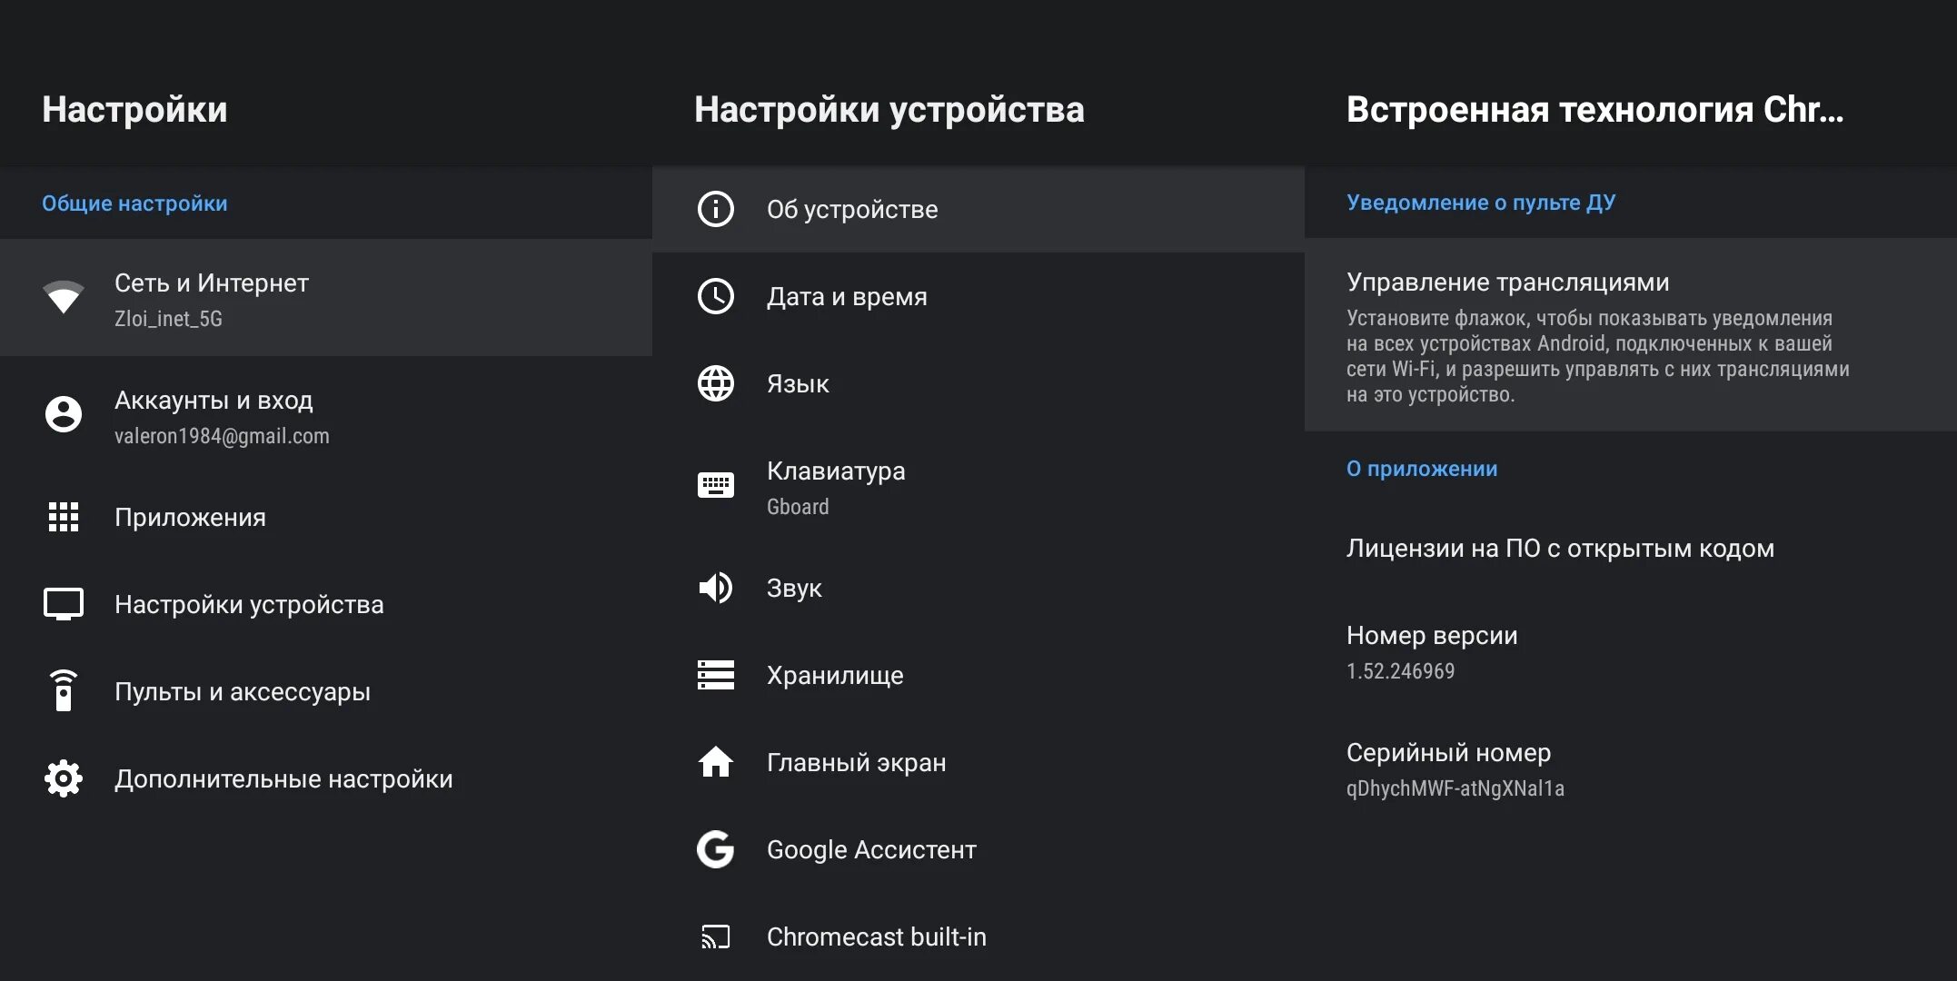The height and width of the screenshot is (981, 1957).
Task: Click the account avatar icon
Action: click(x=64, y=414)
